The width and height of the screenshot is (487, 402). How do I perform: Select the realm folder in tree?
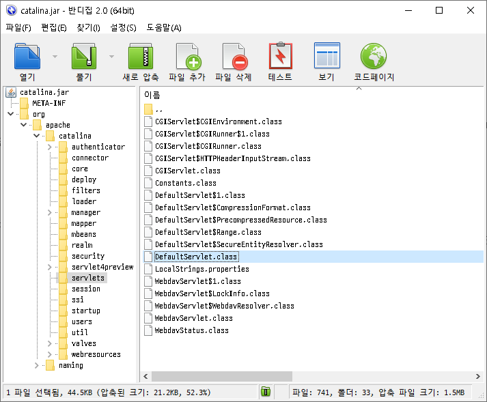[82, 245]
